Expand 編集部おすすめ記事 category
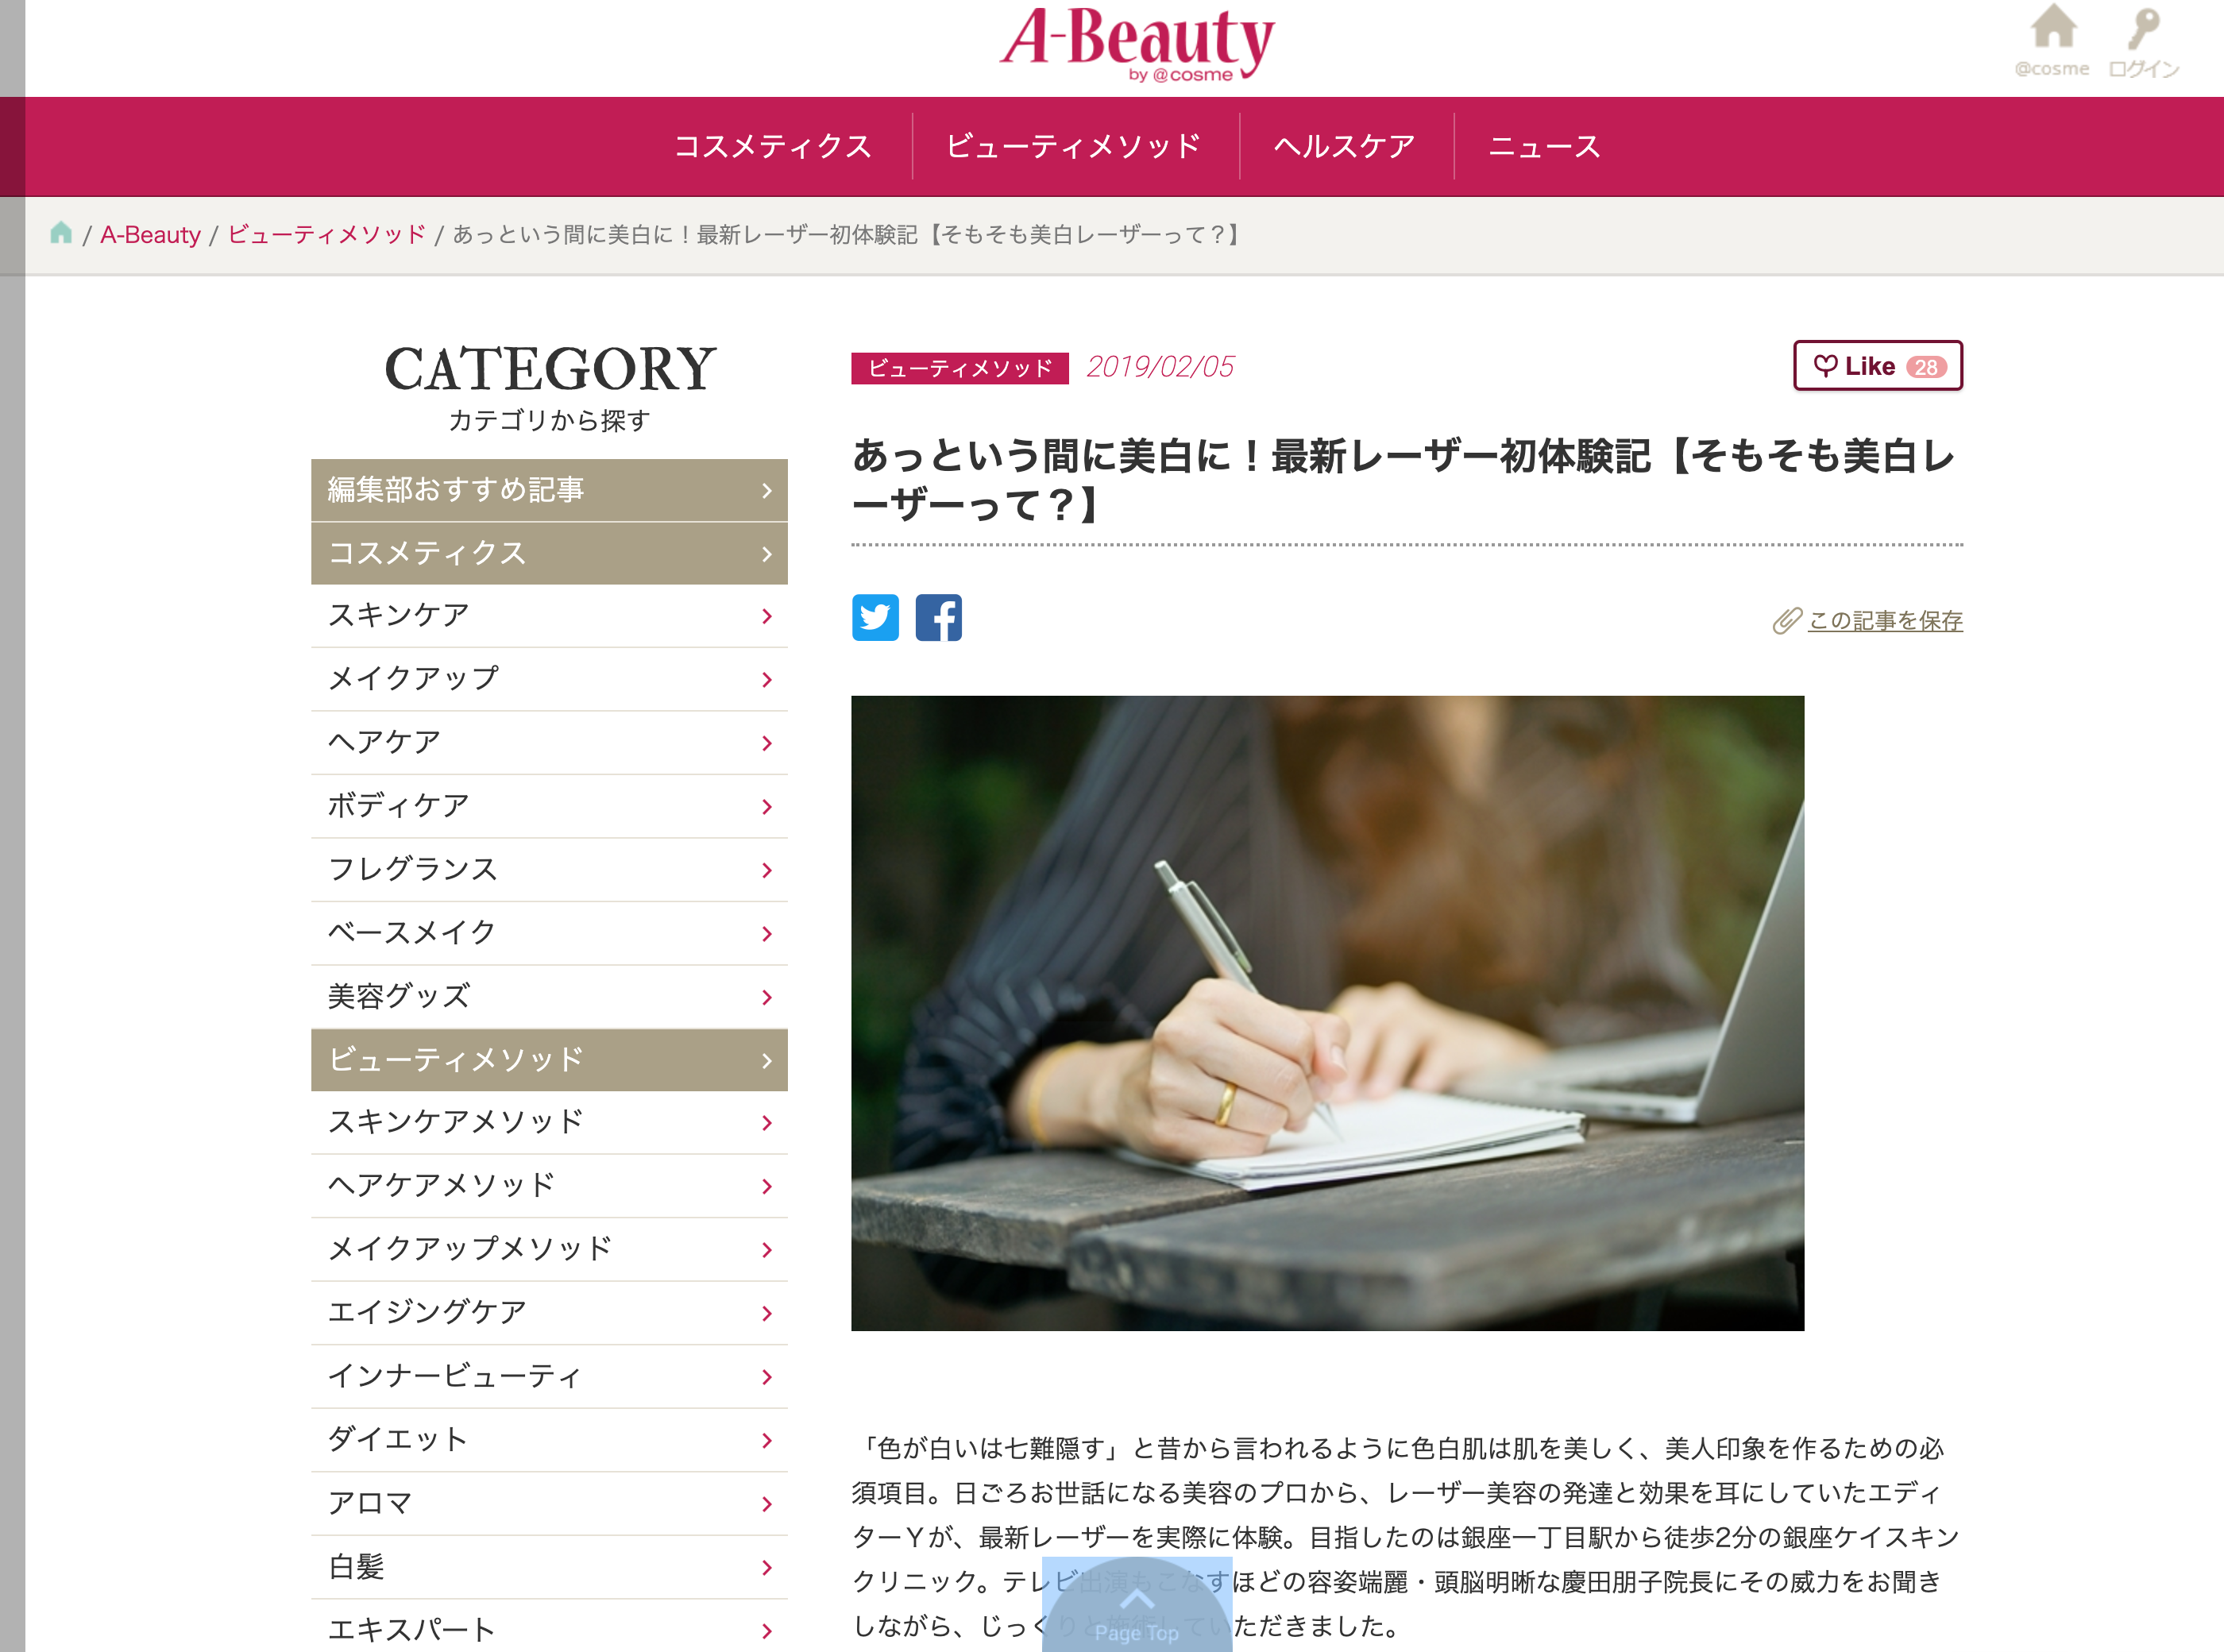2224x1652 pixels. pos(549,490)
